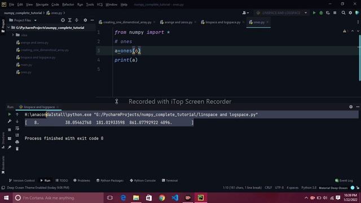The width and height of the screenshot is (361, 203).
Task: Jump to previous highlighted problem arrow
Action: click(352, 31)
